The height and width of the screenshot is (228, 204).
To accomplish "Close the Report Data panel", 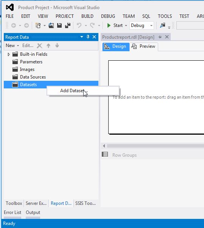I will [94, 37].
